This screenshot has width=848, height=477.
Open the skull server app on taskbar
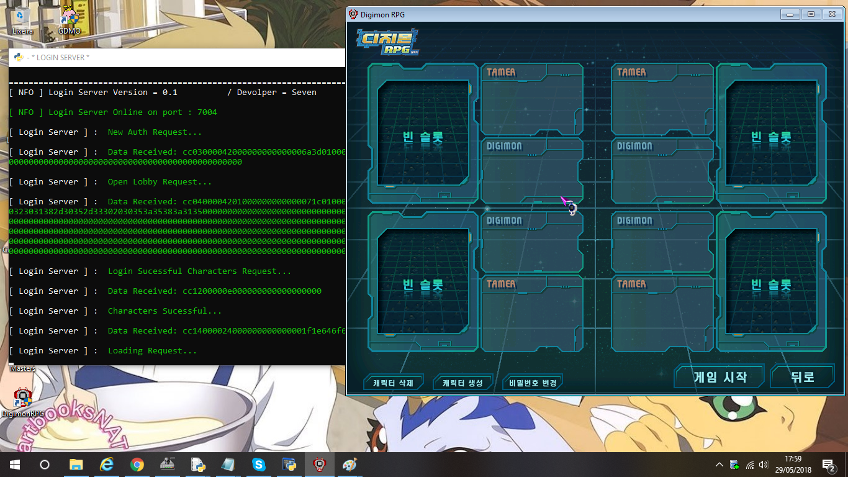click(167, 465)
